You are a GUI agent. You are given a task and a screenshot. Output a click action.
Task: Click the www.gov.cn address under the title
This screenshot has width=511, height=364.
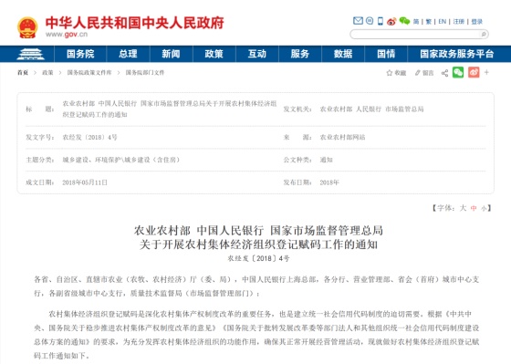[67, 35]
